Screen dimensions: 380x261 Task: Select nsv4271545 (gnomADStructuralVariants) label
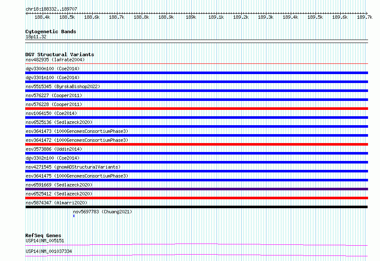pyautogui.click(x=73, y=167)
